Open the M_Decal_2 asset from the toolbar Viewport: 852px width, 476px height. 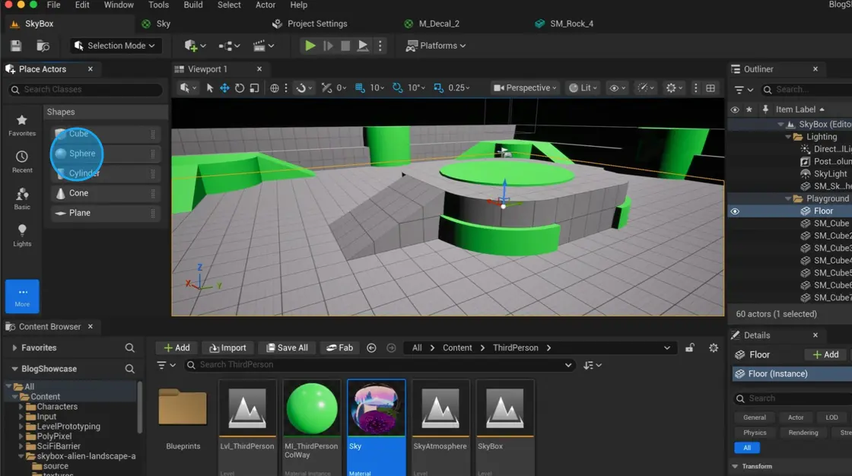click(434, 24)
